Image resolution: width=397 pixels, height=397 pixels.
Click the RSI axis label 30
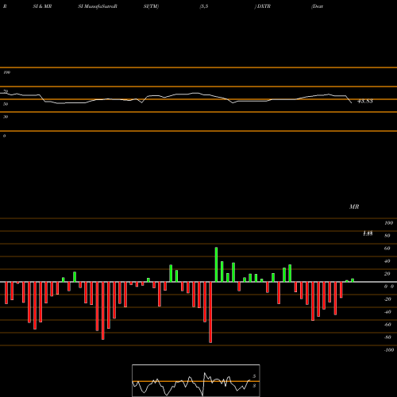pyautogui.click(x=6, y=117)
